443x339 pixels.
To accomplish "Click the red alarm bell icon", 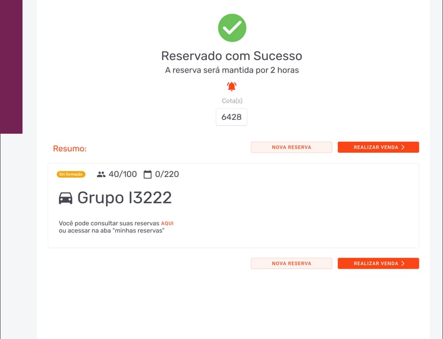I will point(232,86).
